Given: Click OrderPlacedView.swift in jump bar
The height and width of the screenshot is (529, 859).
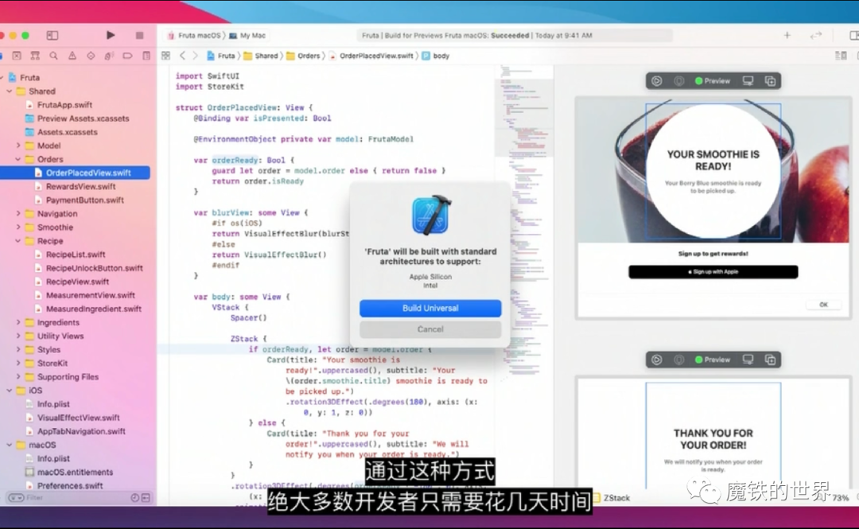Looking at the screenshot, I should tap(371, 56).
